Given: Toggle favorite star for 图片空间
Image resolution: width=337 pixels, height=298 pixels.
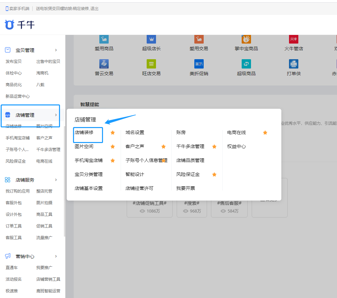Looking at the screenshot, I should [113, 147].
